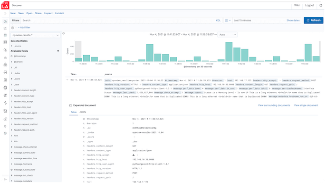
Task: Click the Logout link
Action: tap(309, 5)
